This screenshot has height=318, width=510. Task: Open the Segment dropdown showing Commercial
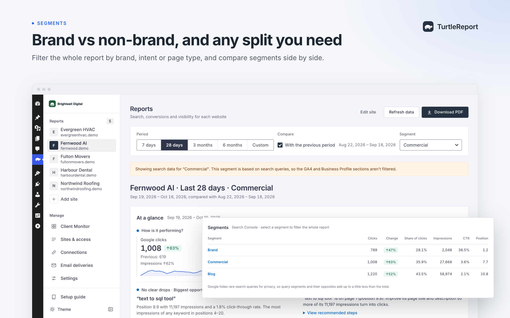tap(431, 145)
